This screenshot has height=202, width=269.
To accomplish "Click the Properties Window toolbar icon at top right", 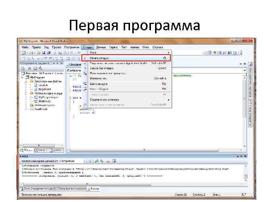I will click(x=214, y=53).
